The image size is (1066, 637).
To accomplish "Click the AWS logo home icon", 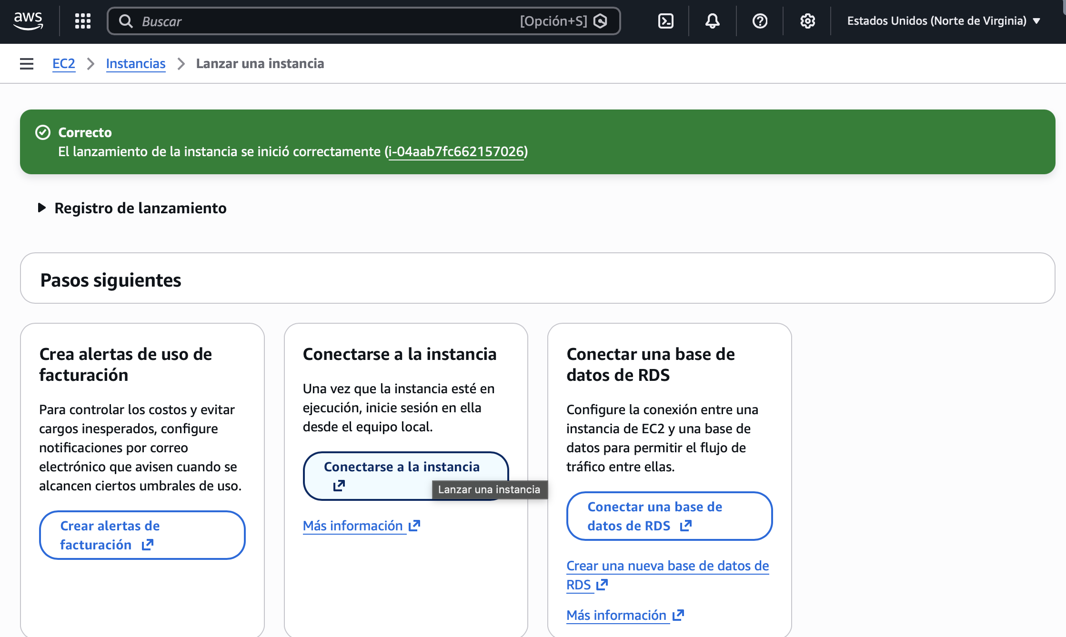I will (28, 21).
